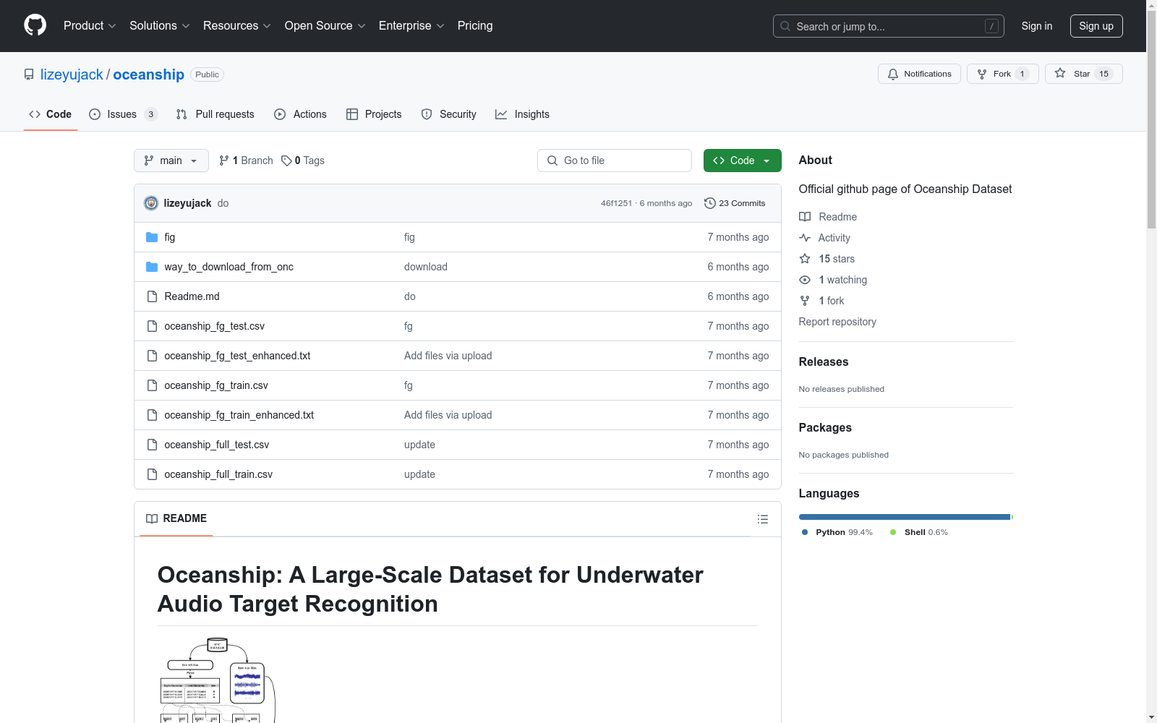
Task: Open the dataset diagram image in README
Action: (217, 680)
